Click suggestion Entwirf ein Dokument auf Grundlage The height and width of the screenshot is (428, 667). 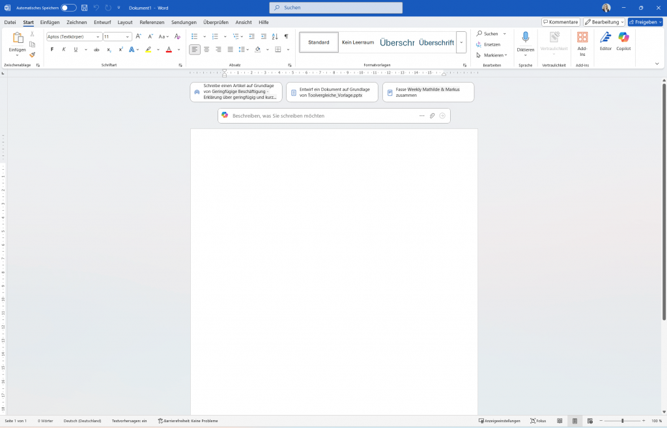click(332, 92)
